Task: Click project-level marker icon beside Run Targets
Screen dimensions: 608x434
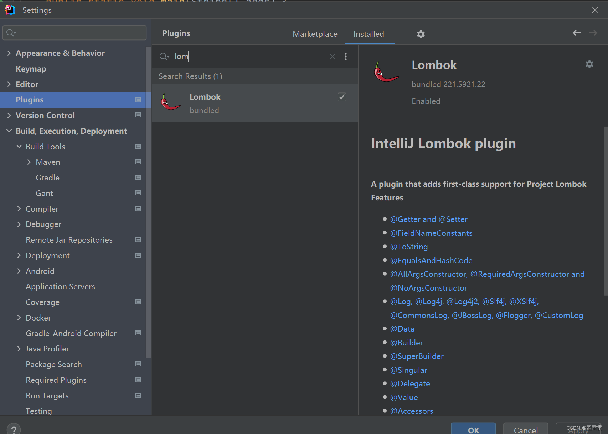Action: [x=138, y=395]
